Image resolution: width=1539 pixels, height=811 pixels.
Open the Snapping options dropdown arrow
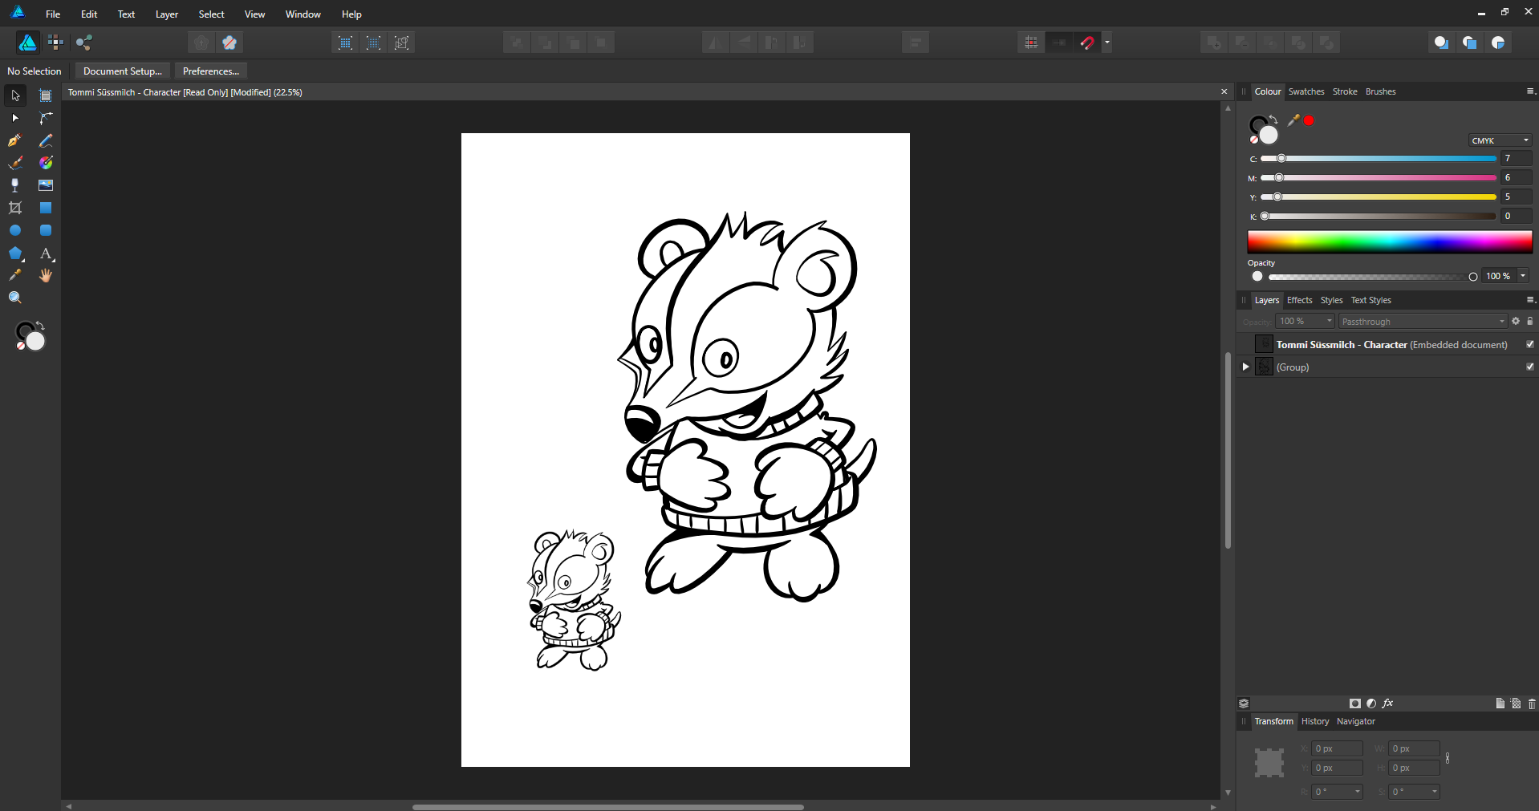click(1107, 43)
